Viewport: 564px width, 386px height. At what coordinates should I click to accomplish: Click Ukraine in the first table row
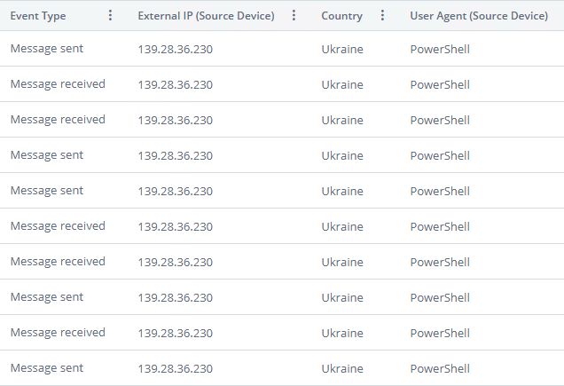coord(341,49)
